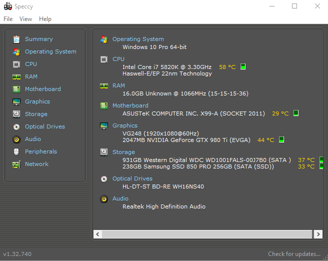Open the Storage heading link in summary
The height and width of the screenshot is (261, 328).
[x=123, y=152]
